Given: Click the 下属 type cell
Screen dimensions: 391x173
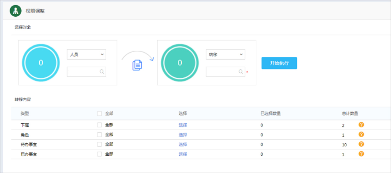Looking at the screenshot, I should click(25, 125).
